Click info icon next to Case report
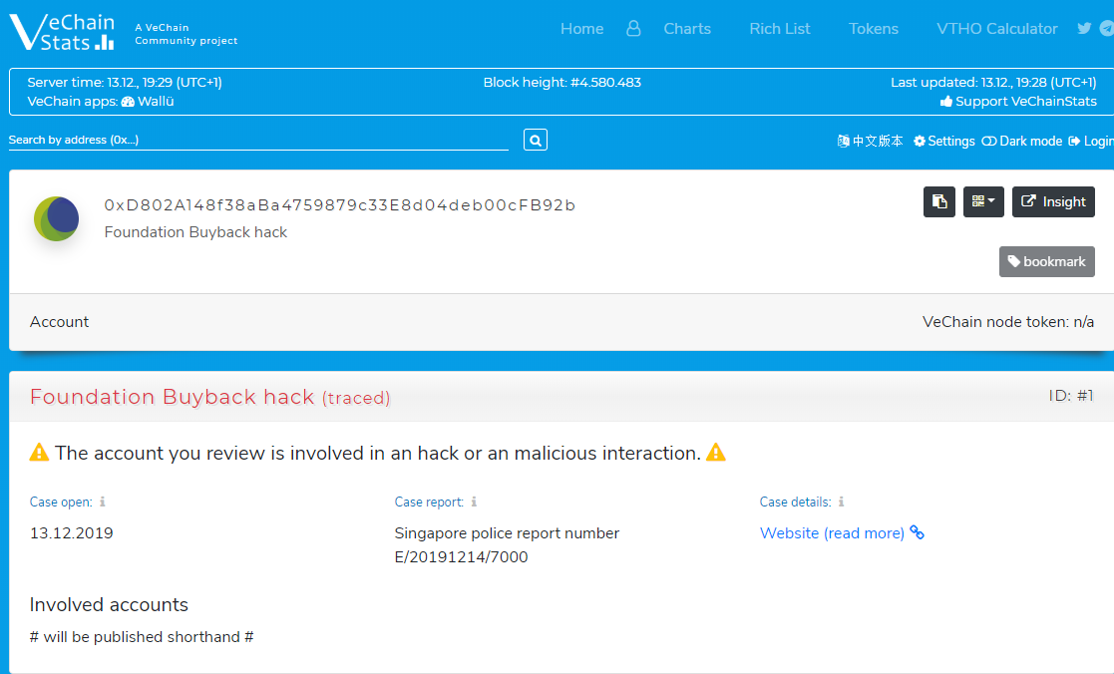1114x674 pixels. 474,503
